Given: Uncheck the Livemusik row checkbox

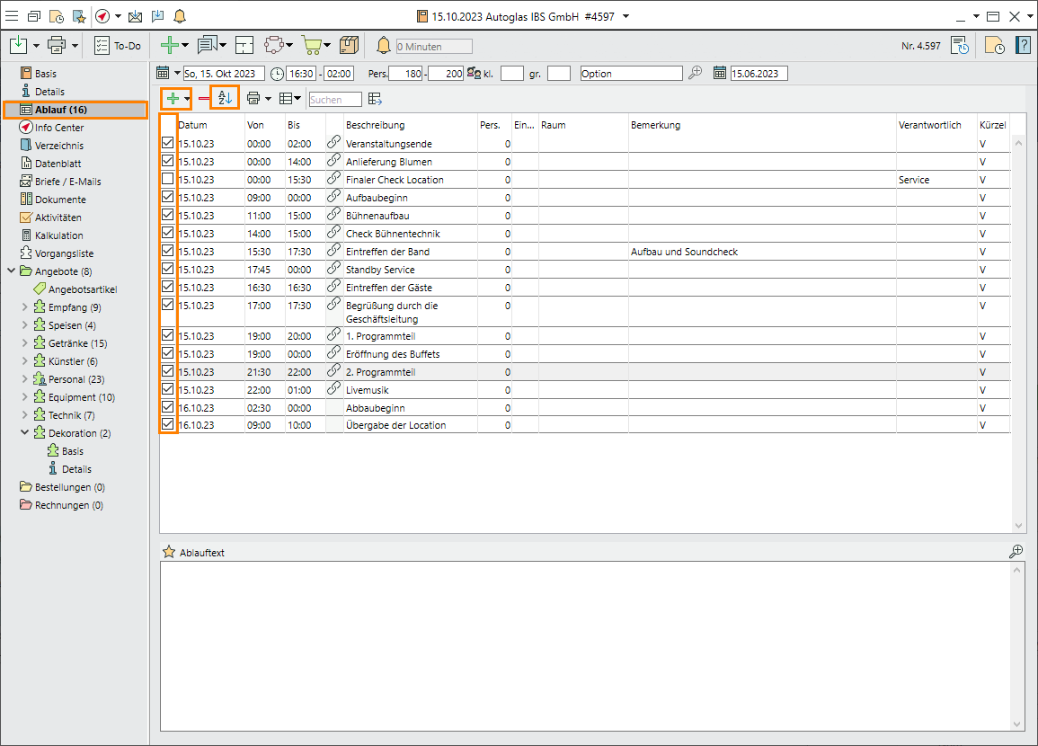Looking at the screenshot, I should coord(168,389).
